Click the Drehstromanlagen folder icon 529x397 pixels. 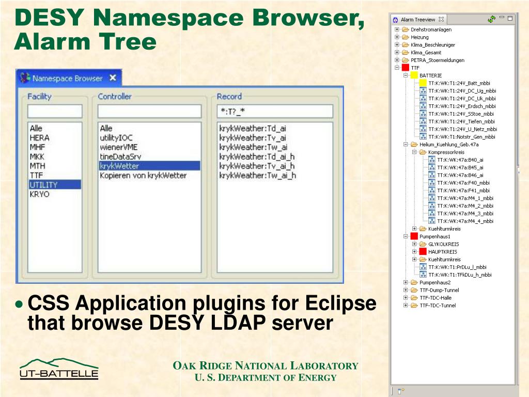click(406, 29)
